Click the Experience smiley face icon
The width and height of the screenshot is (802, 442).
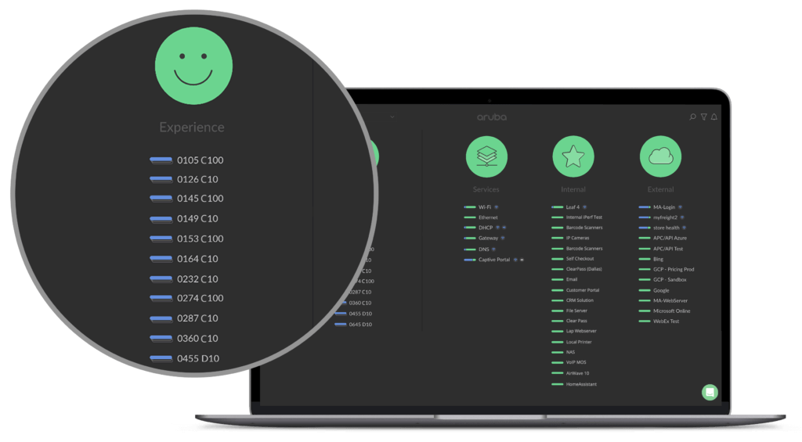(x=194, y=66)
